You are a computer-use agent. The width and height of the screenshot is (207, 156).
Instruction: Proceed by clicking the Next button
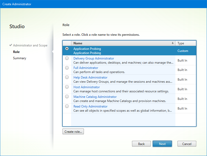pos(162,144)
